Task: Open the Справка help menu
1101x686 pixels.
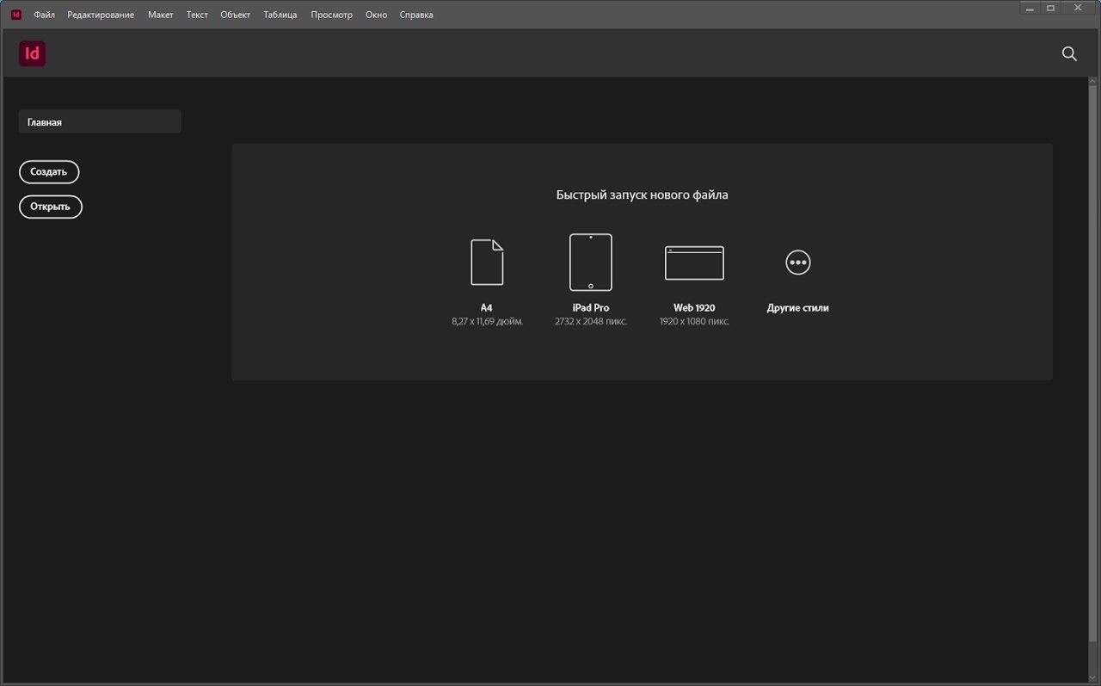Action: [416, 15]
